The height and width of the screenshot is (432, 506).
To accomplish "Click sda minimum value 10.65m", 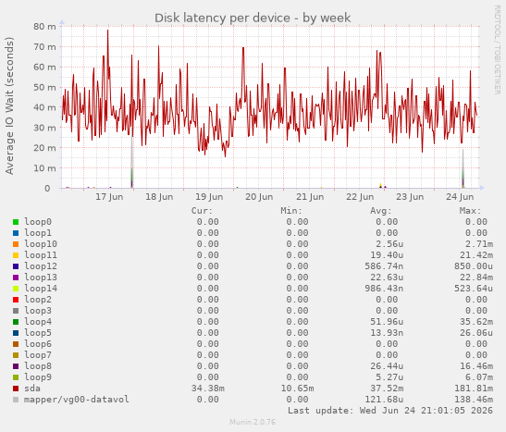I will click(297, 389).
